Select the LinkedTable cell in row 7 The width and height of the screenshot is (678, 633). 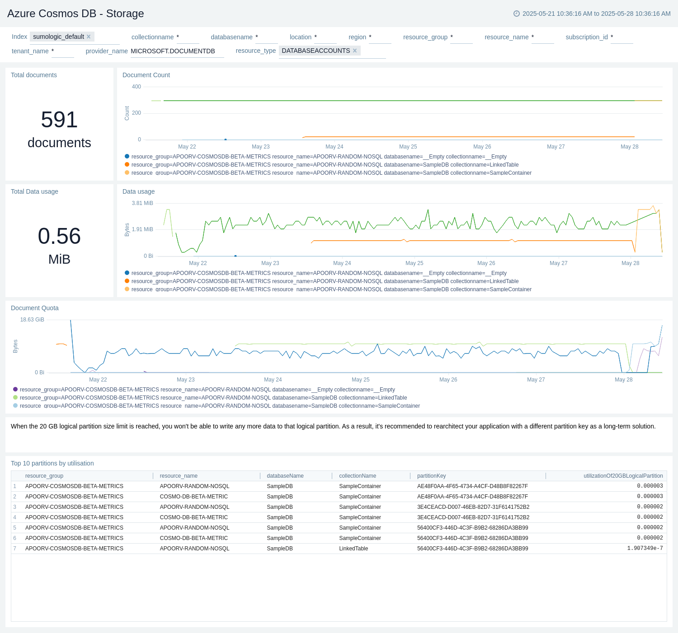point(353,549)
